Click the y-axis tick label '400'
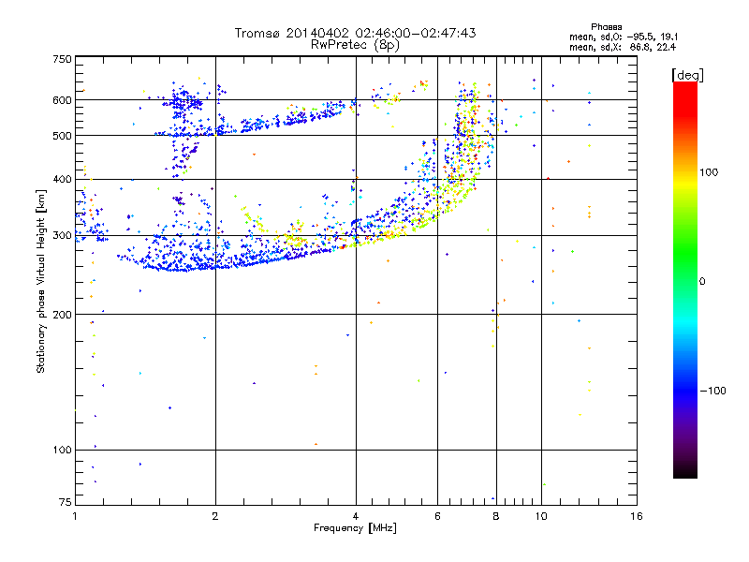Image resolution: width=749 pixels, height=562 pixels. (x=62, y=180)
